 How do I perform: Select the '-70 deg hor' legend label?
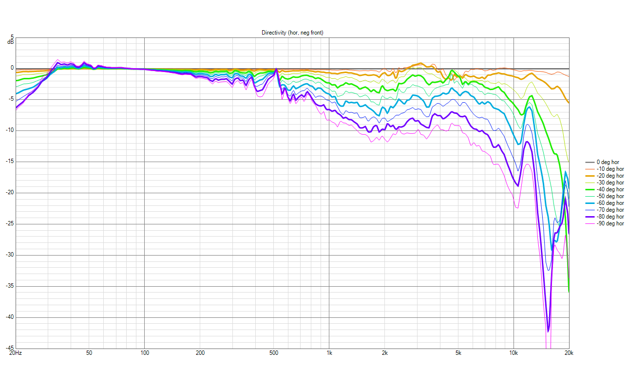(x=610, y=210)
